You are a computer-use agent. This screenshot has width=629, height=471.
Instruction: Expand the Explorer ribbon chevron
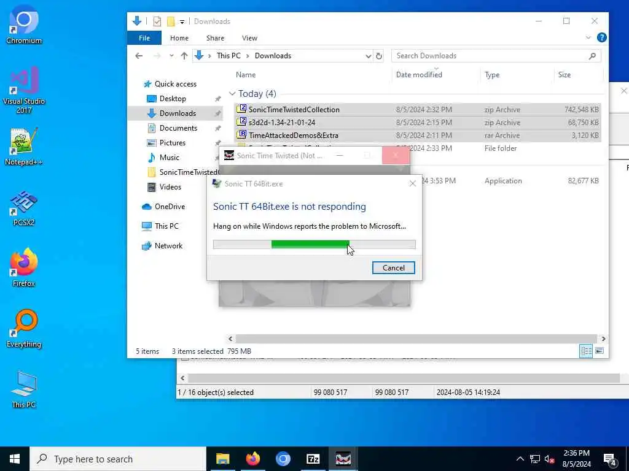(x=588, y=37)
